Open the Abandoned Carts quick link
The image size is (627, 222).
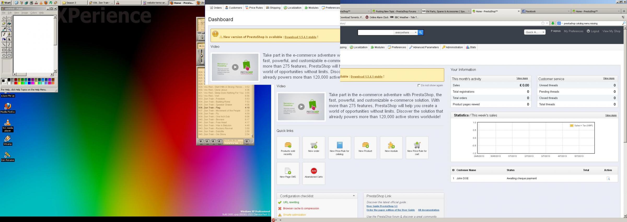(313, 171)
